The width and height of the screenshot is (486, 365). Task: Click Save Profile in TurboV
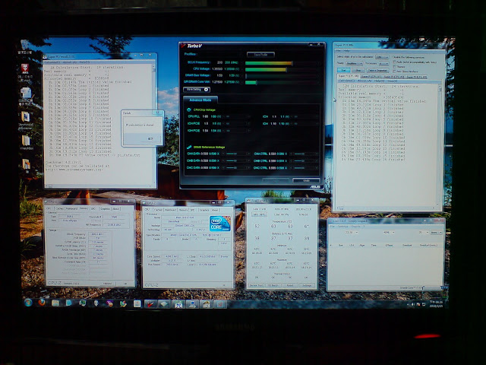click(x=260, y=55)
